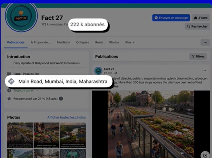This screenshot has width=212, height=158.
Task: Click the Rechercher search button
Action: point(197,26)
